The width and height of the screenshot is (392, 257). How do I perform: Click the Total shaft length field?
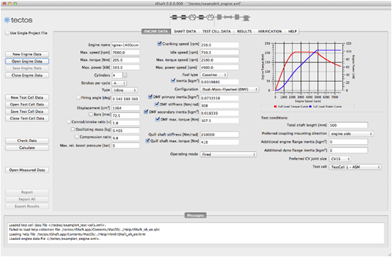[349, 125]
